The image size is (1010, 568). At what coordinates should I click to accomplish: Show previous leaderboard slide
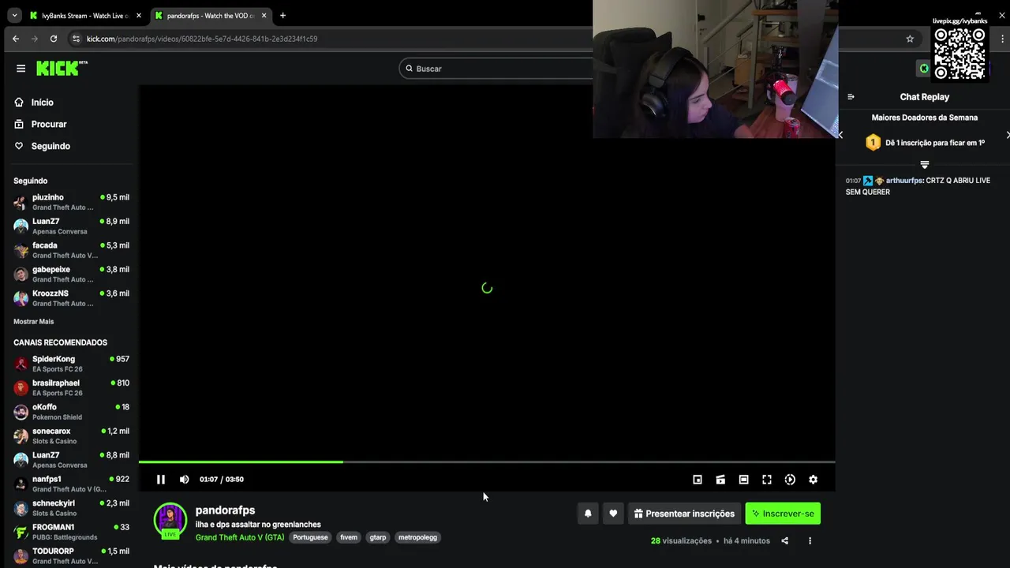[x=840, y=135]
